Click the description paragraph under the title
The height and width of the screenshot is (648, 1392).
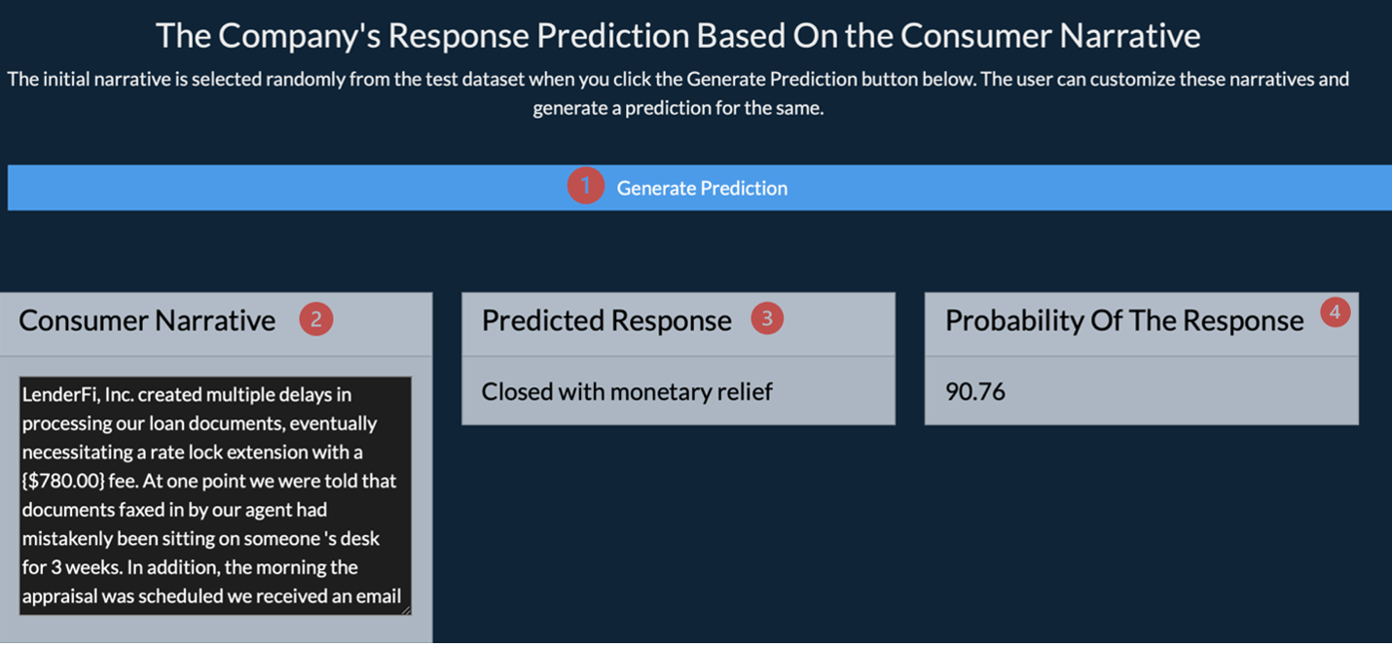(678, 92)
